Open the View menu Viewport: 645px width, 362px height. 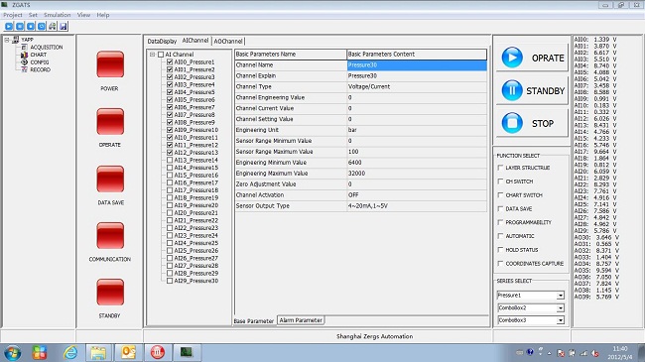point(83,15)
